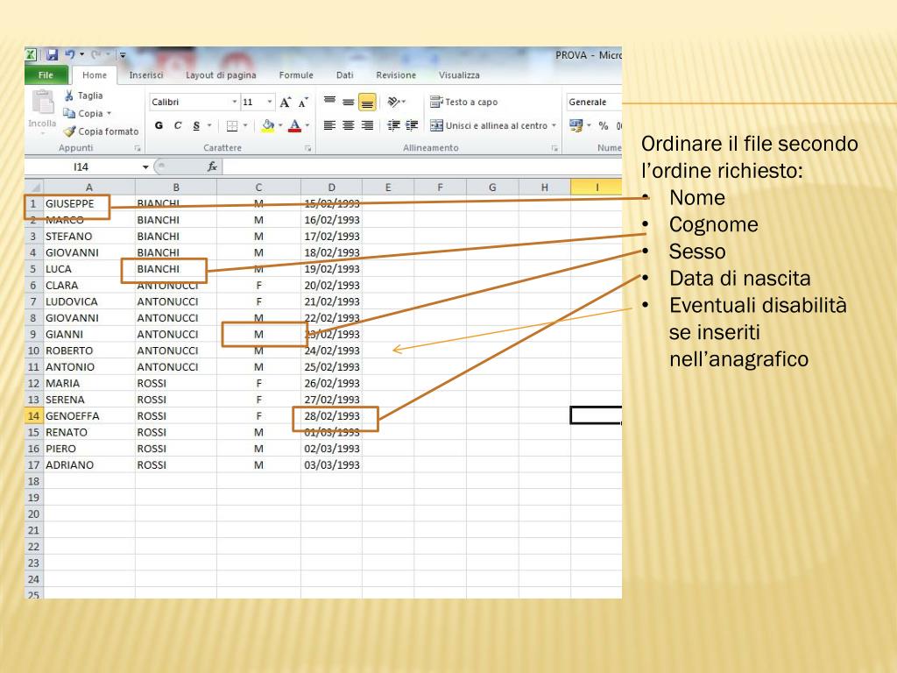Image resolution: width=897 pixels, height=673 pixels.
Task: Click the increase font size icon
Action: point(285,103)
